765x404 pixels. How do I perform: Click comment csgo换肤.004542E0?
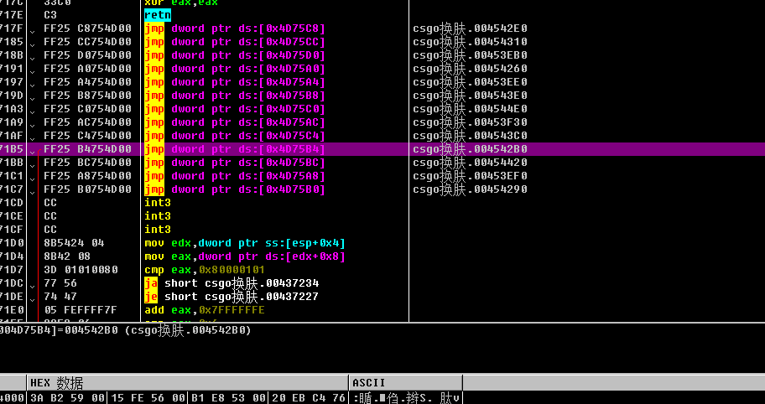[x=470, y=28]
